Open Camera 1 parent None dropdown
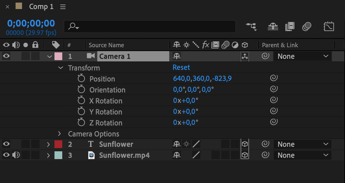 pyautogui.click(x=302, y=56)
